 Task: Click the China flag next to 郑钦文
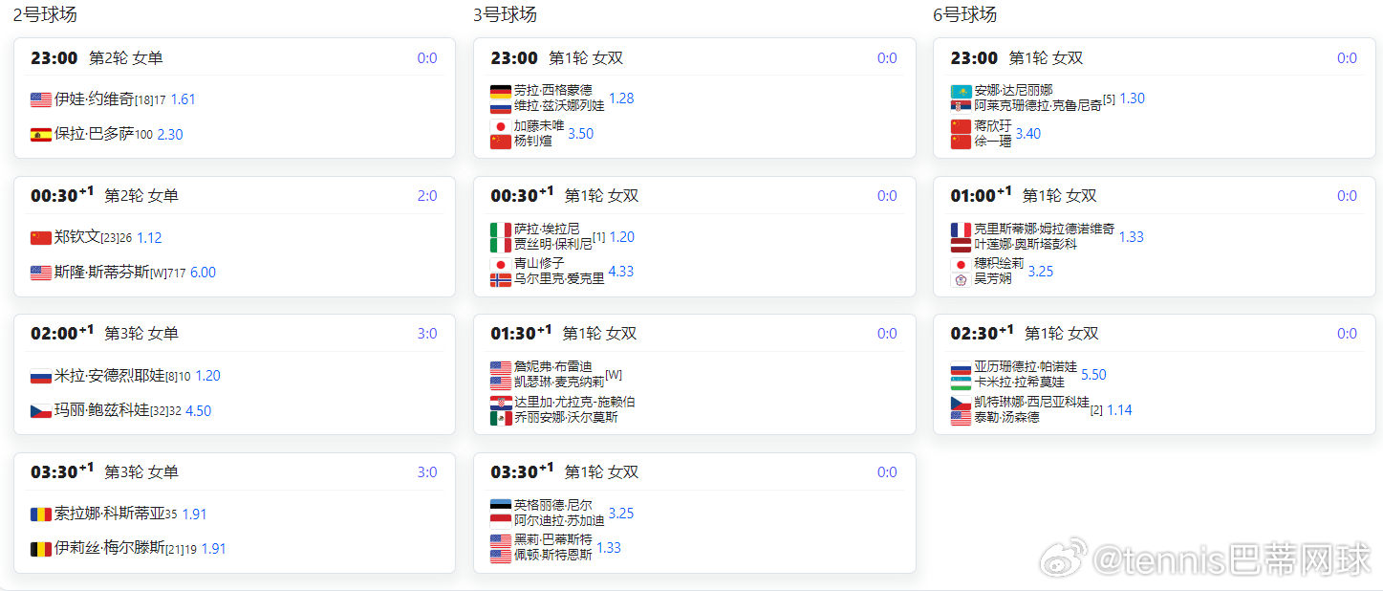41,238
